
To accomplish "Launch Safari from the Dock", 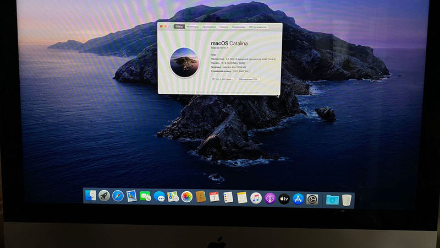I will pyautogui.click(x=118, y=196).
